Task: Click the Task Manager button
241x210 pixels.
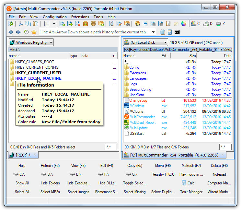Action: (191, 192)
